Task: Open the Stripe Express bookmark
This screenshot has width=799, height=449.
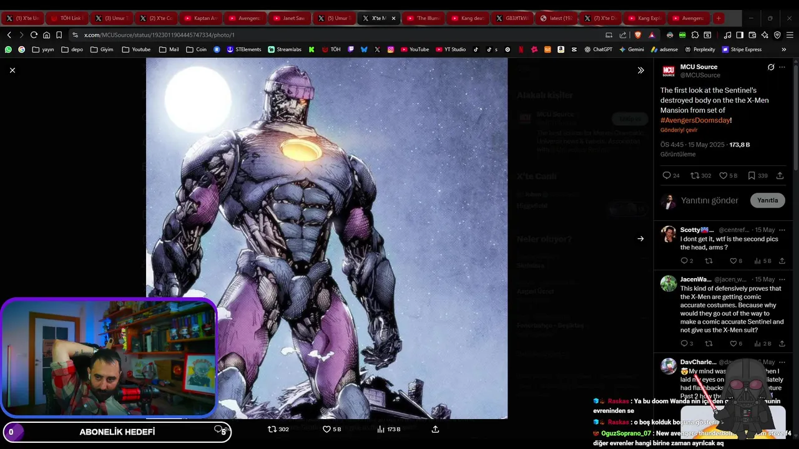Action: [x=742, y=49]
